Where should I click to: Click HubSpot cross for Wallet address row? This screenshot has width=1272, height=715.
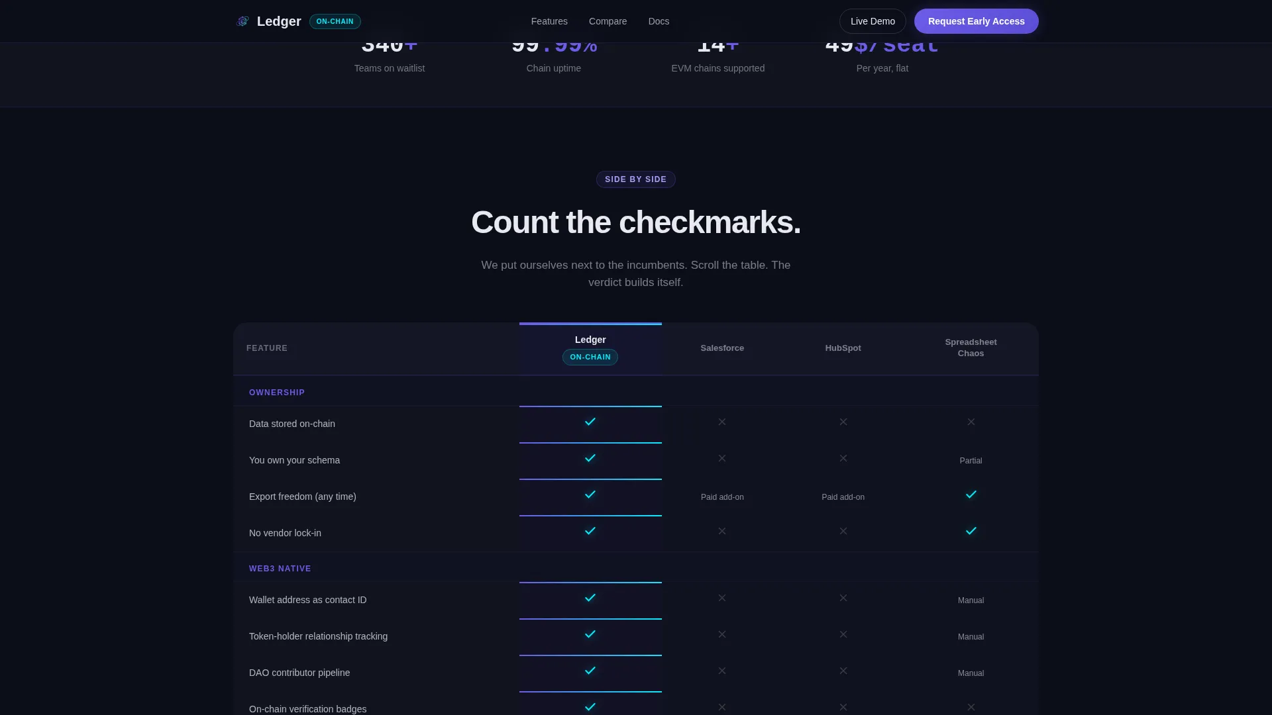tap(843, 598)
